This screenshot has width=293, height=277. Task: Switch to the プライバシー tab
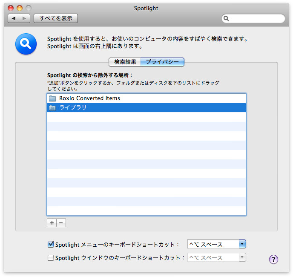pos(162,62)
